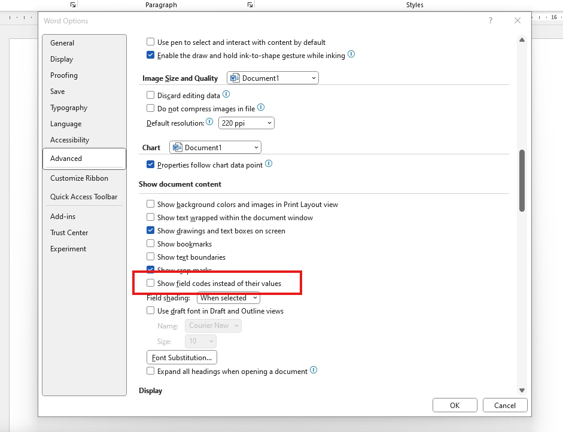
Task: Uncheck Show drawings and text boxes on screen
Action: click(x=150, y=230)
